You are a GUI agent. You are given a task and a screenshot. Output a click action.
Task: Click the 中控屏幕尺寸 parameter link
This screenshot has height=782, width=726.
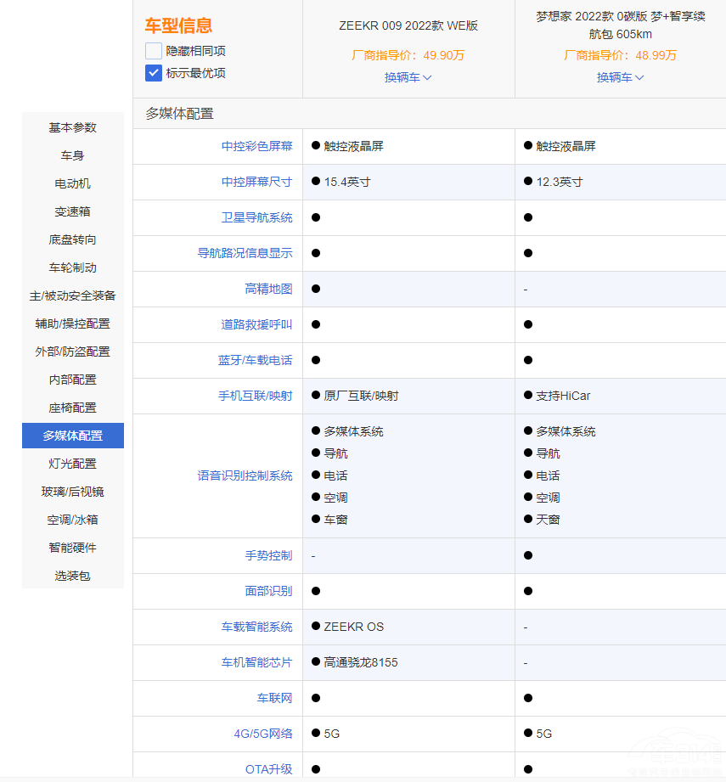256,182
